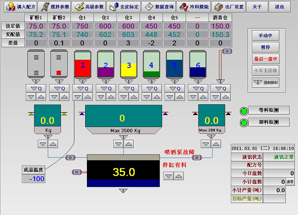The image size is (298, 215).
Task: Click the up arrow beside 拌缸有料 mixer
Action: pos(179,176)
